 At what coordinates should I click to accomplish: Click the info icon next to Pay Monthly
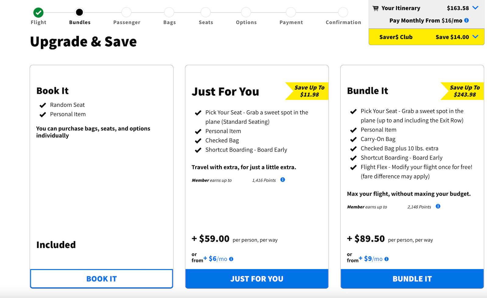pos(467,20)
